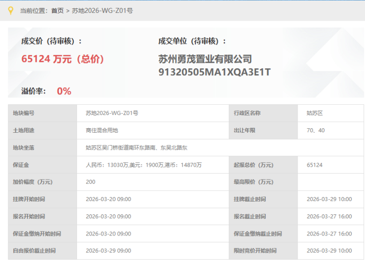Select the 65124 万元 (总价) deal price

pos(63,59)
